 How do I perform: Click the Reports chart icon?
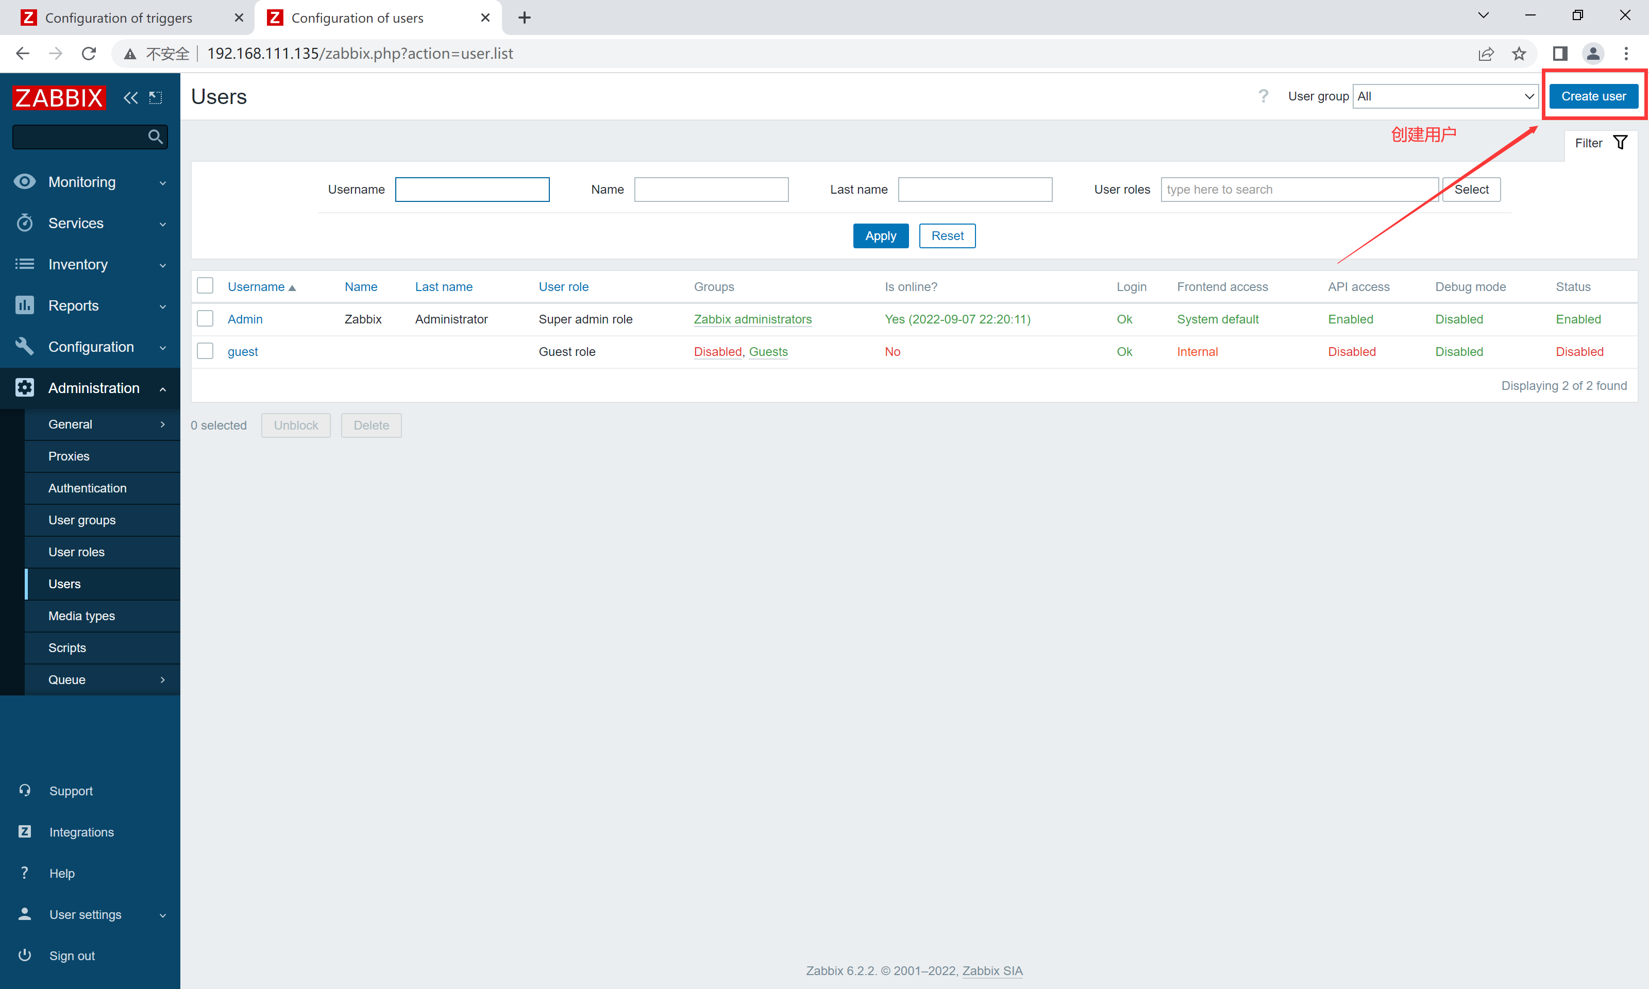(x=25, y=305)
